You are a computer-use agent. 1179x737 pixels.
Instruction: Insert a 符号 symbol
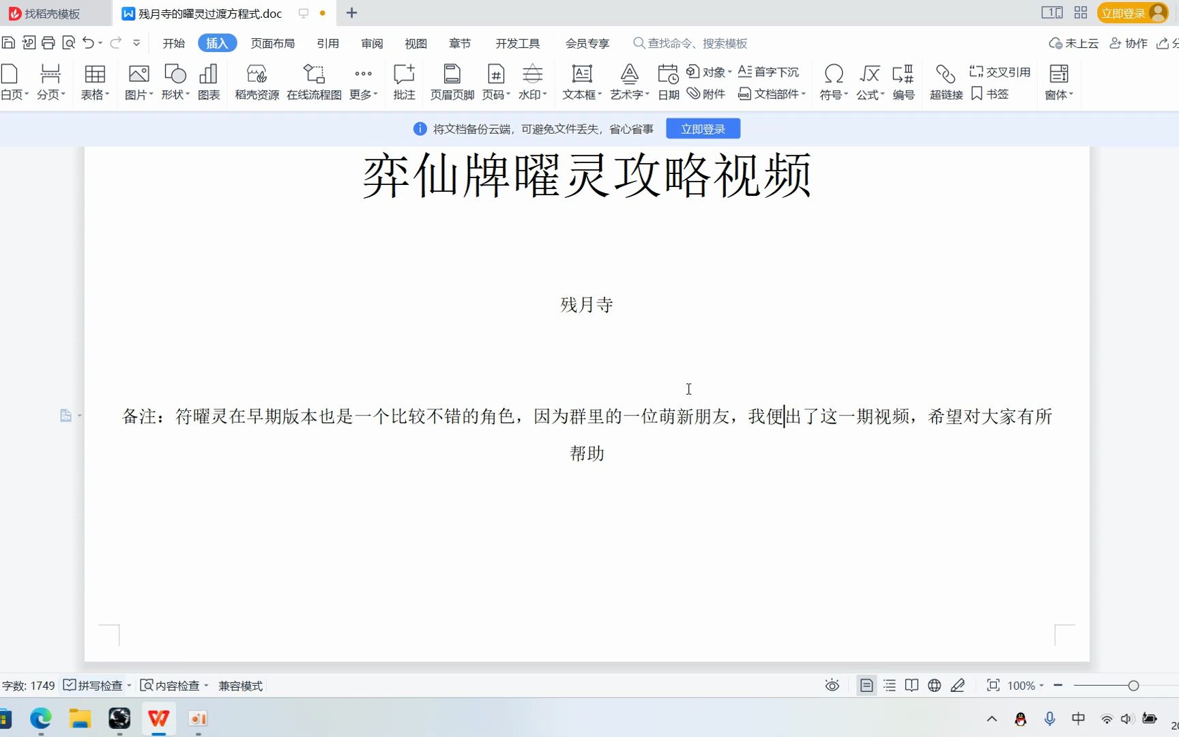[x=834, y=82]
